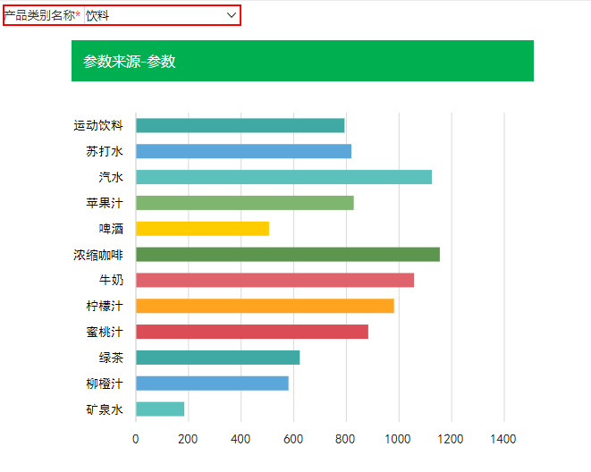Screen dimensions: 591x472
Task: Click the 绿茶 axis label
Action: click(111, 358)
